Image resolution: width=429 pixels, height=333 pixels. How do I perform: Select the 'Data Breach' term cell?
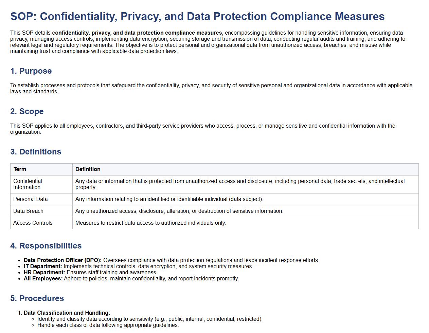28,211
